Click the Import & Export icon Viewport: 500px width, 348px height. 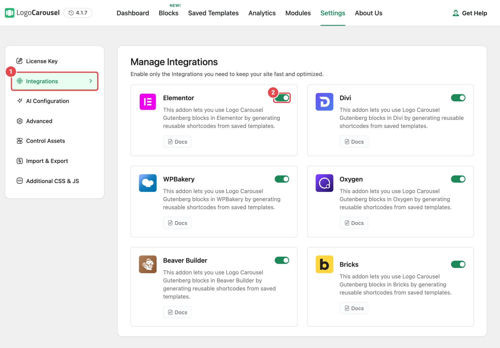[20, 161]
